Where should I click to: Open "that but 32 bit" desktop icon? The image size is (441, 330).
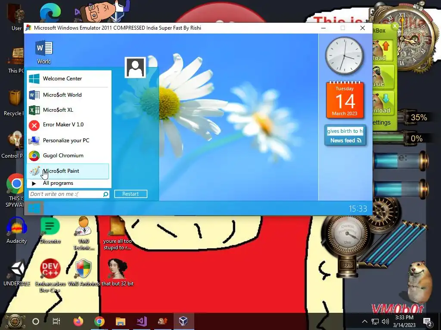tap(118, 272)
